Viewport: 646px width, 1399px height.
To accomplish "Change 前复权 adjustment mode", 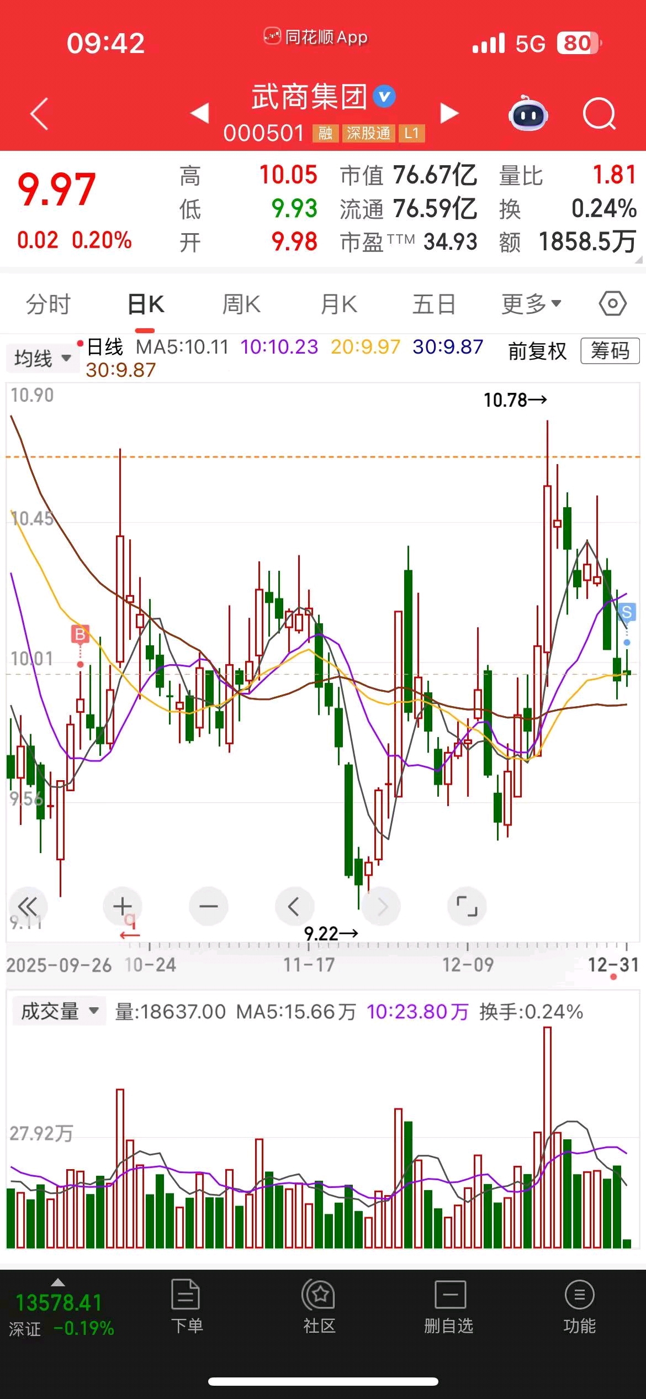I will [537, 351].
